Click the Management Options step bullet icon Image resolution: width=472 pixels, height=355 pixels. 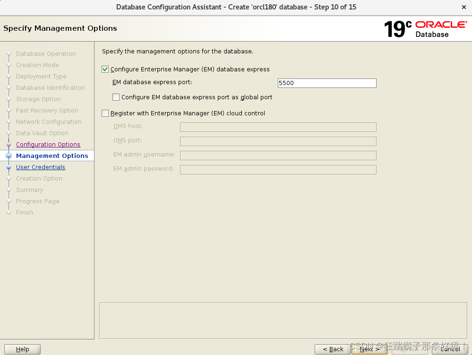coord(9,156)
